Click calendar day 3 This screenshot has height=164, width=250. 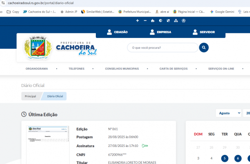coord(198,158)
